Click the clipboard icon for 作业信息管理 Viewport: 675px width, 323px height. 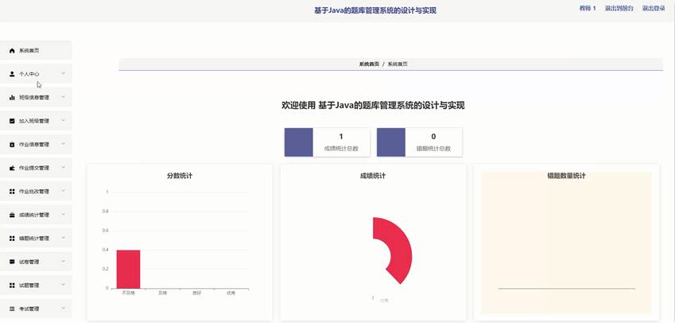click(12, 145)
